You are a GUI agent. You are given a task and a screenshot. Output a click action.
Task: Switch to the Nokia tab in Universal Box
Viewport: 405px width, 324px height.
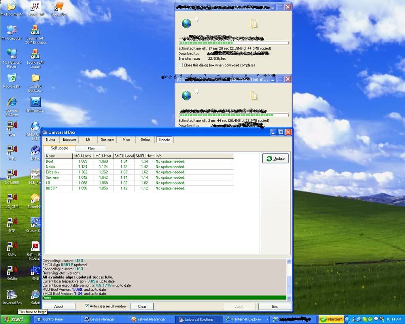point(50,140)
